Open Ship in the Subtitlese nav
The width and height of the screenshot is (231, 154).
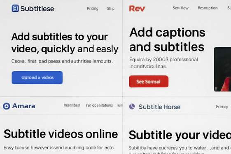click(x=111, y=8)
